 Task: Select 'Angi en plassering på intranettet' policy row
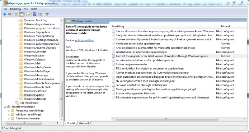pyautogui.click(x=155, y=48)
